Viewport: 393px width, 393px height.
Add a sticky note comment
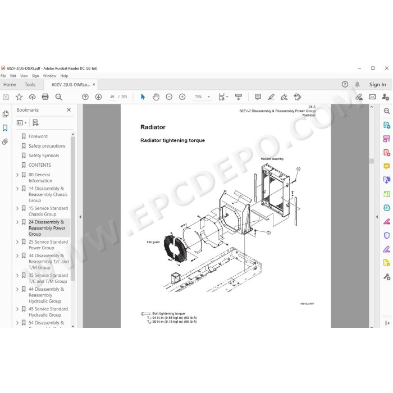click(258, 97)
